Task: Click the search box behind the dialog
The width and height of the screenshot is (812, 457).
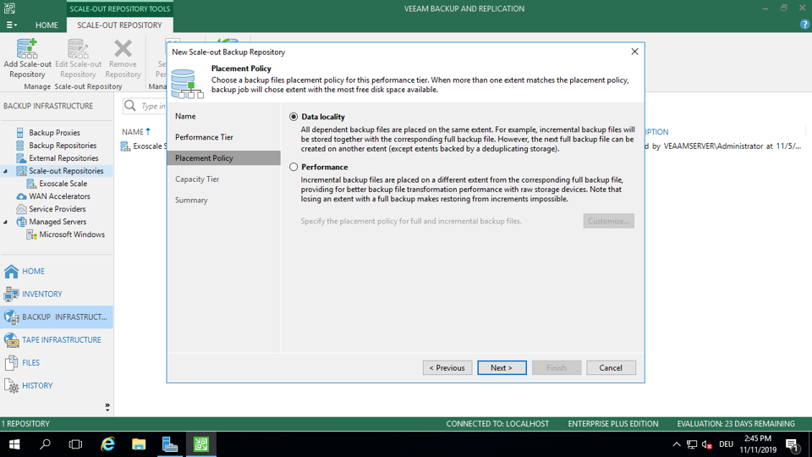Action: click(145, 107)
